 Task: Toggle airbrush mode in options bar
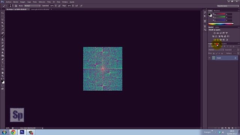76,6
